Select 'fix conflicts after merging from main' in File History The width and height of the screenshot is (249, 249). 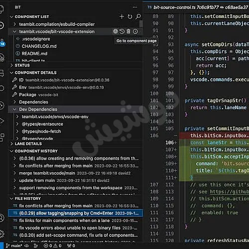pyautogui.click(x=75, y=206)
